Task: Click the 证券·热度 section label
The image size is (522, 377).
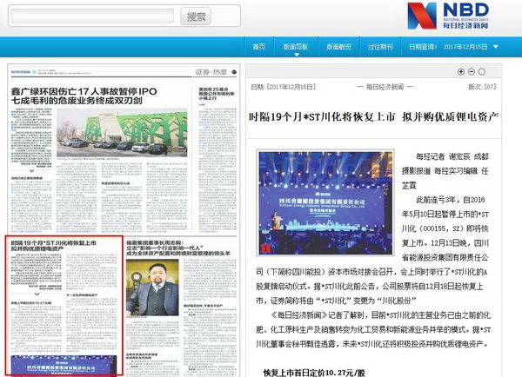Action: [211, 72]
